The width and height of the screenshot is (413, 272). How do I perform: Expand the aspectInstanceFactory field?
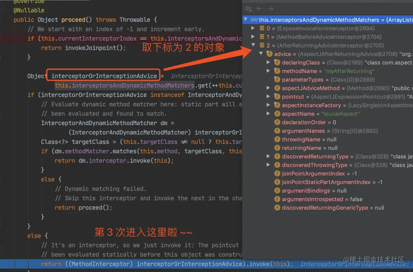coord(268,105)
